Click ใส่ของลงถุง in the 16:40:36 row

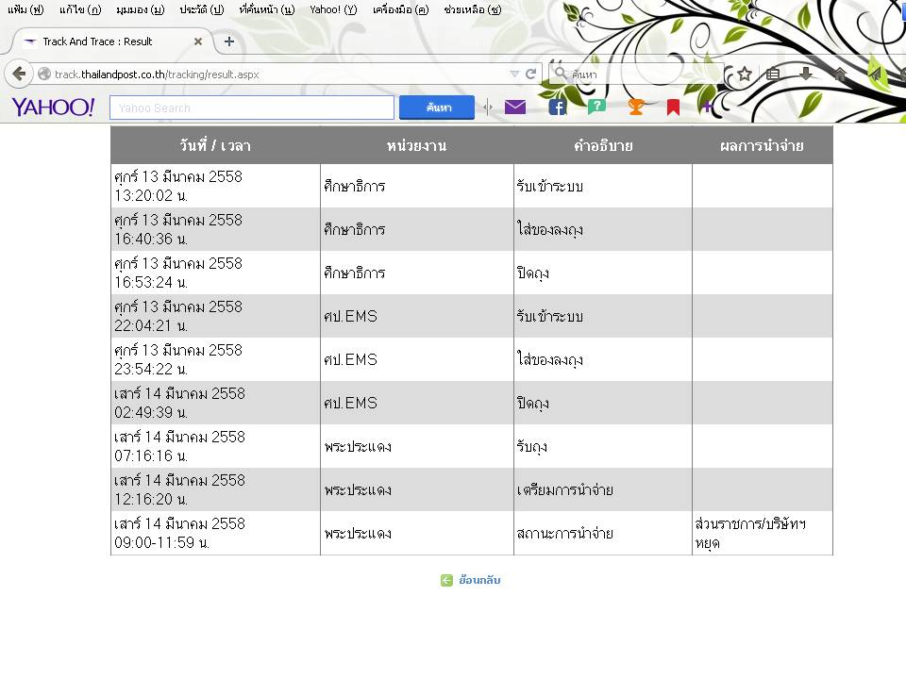pos(549,230)
